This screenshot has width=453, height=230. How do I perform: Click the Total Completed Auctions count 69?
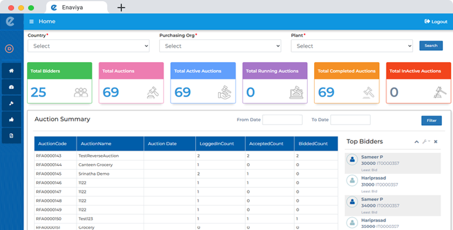326,92
